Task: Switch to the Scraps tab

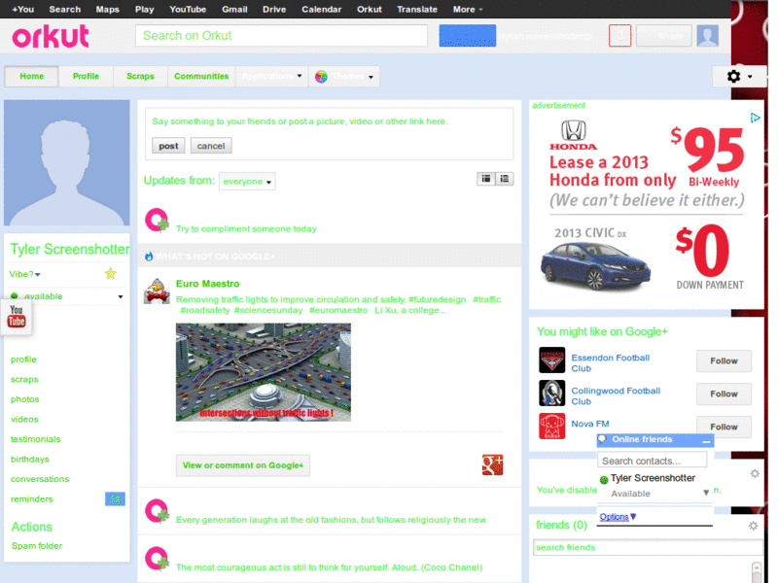Action: coord(140,77)
